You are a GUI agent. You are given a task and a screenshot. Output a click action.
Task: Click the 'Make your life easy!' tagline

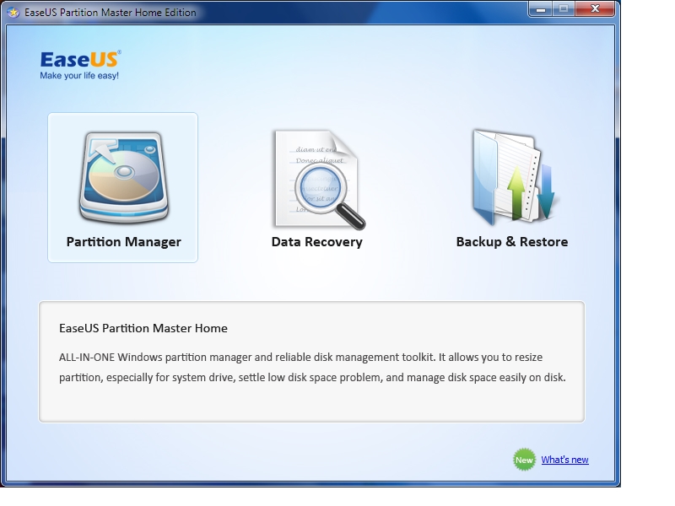79,76
